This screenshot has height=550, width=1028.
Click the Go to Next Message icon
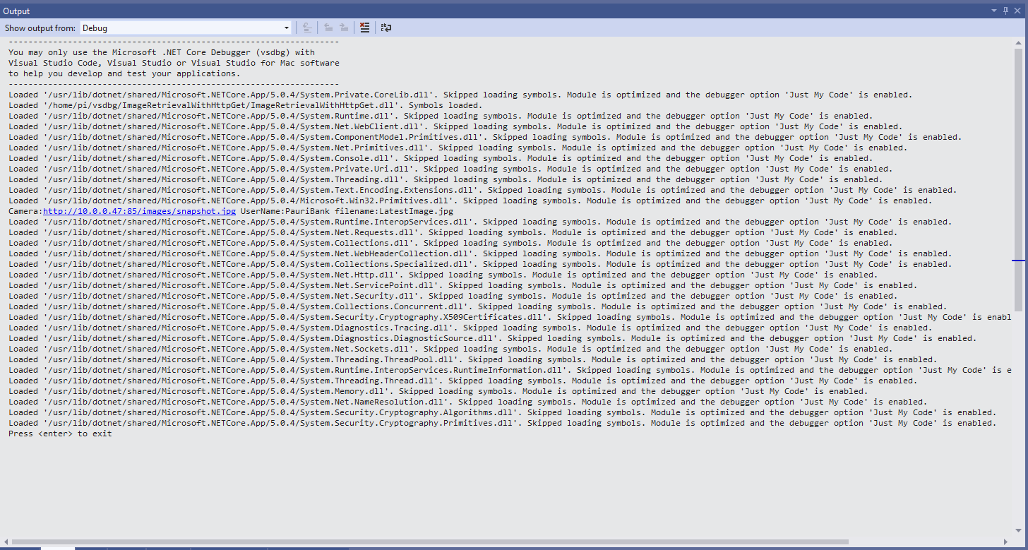click(344, 28)
